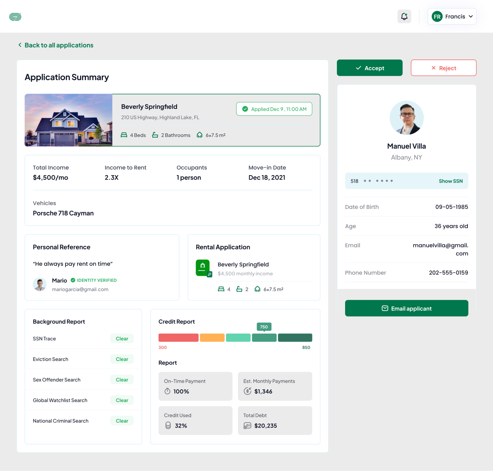The image size is (493, 471).
Task: Click the Applied Dec 9 status badge
Action: 274,109
